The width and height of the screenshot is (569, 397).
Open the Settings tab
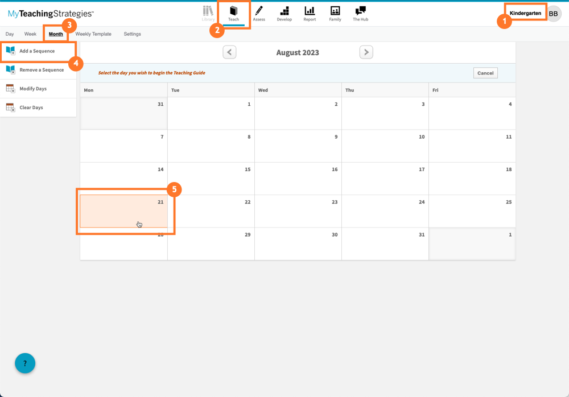coord(132,34)
